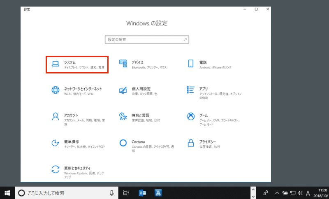
Task: Click the search magnifier icon in settings
Action: [x=185, y=39]
